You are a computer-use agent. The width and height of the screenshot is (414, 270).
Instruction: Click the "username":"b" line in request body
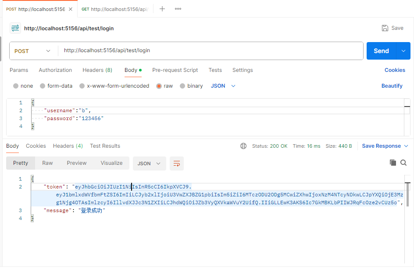click(x=68, y=110)
